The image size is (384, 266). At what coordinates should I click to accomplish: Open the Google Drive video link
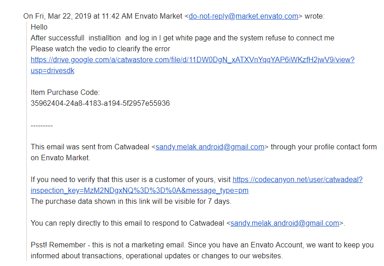pos(192,60)
